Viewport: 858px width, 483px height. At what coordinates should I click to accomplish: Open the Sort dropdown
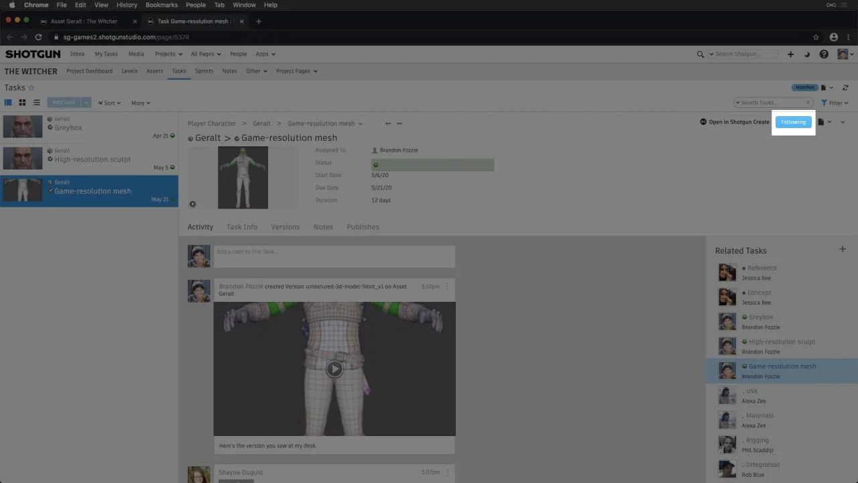point(109,103)
